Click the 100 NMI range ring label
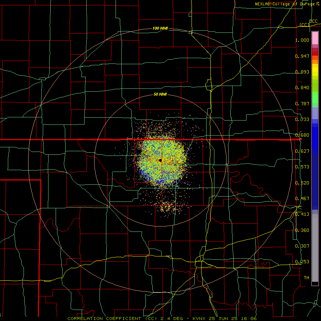 tap(160, 28)
